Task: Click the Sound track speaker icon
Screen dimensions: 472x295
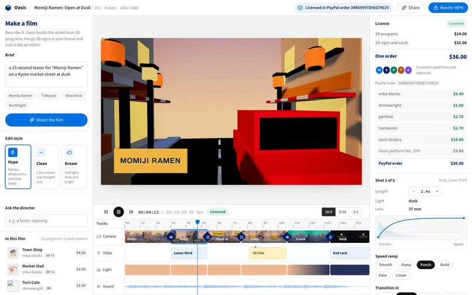Action: coord(98,286)
